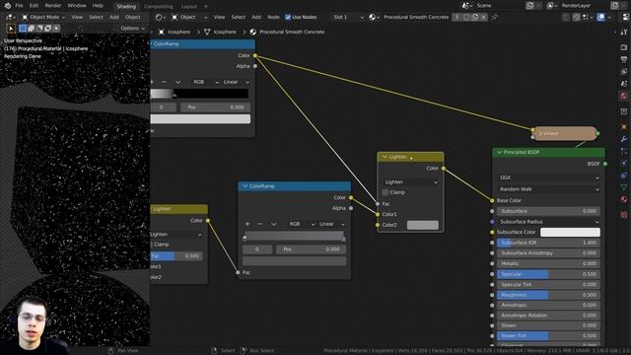This screenshot has height=355, width=631.
Task: Toggle the Use Nodes checkbox
Action: (288, 18)
